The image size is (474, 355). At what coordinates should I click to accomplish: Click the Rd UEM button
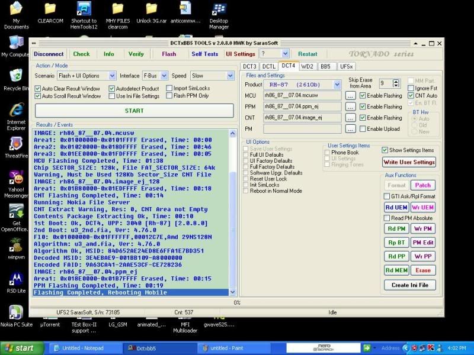(x=396, y=208)
